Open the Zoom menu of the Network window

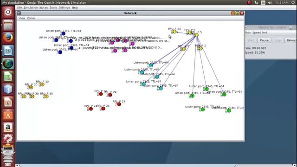click(x=31, y=18)
